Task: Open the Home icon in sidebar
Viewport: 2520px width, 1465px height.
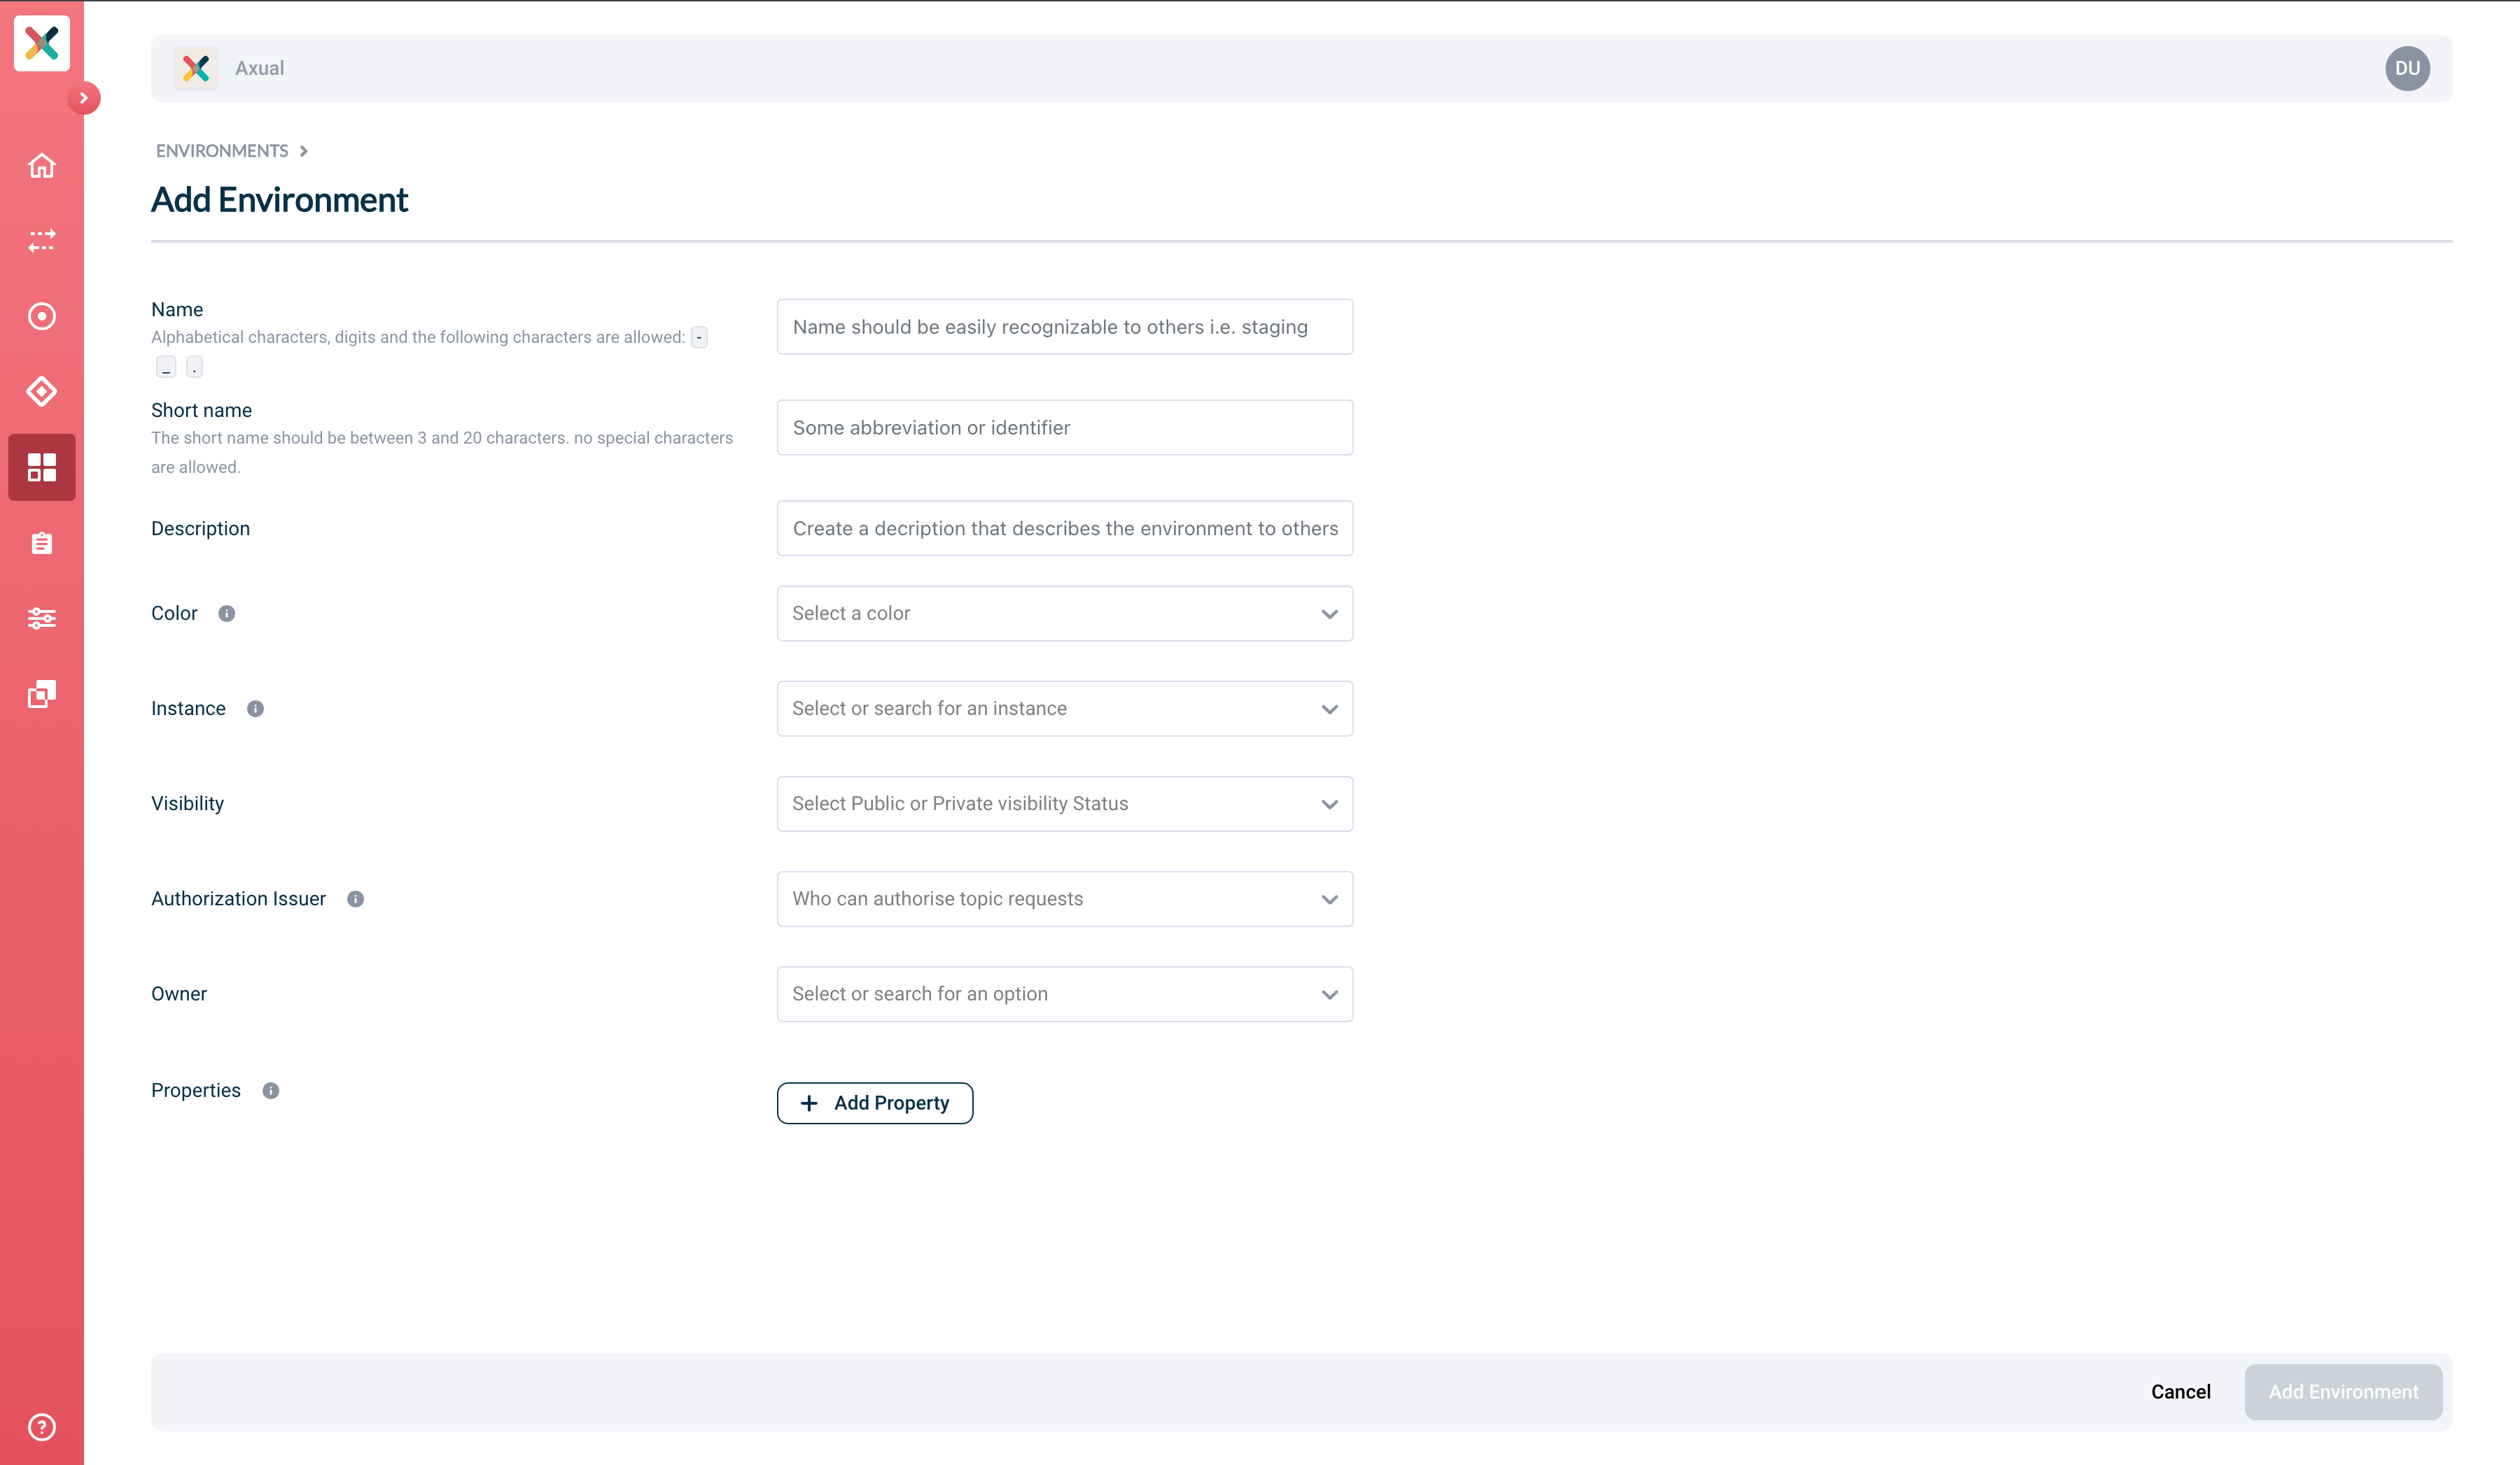Action: 41,166
